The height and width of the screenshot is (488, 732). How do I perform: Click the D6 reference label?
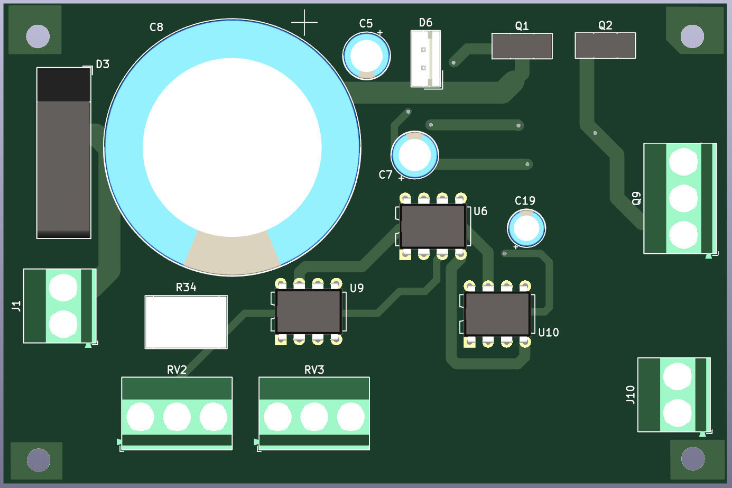tap(425, 23)
